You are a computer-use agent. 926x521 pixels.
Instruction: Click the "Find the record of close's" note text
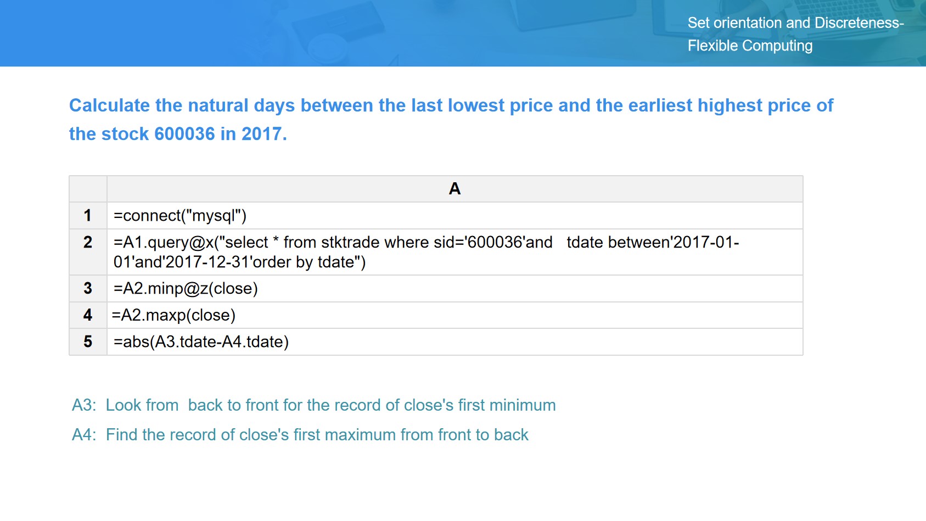317,435
